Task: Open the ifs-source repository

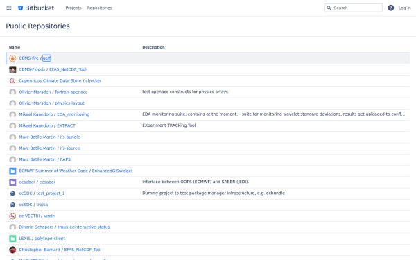Action: click(70, 148)
